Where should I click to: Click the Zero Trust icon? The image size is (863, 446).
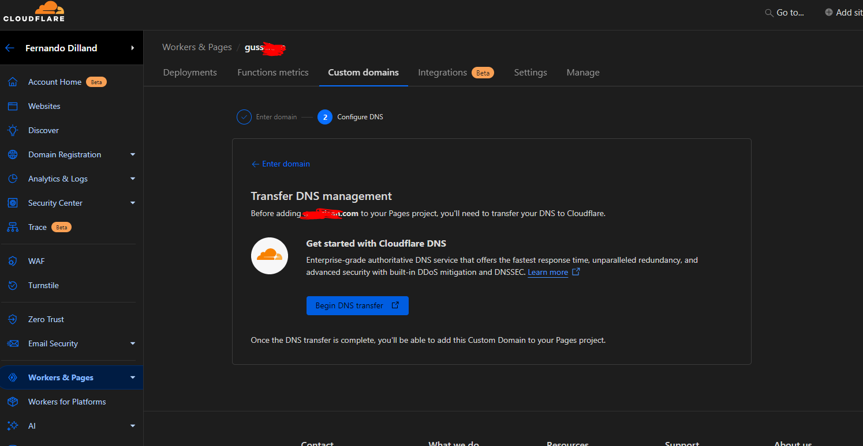pyautogui.click(x=13, y=319)
